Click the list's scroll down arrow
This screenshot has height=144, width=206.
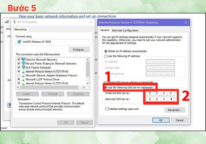(88, 83)
